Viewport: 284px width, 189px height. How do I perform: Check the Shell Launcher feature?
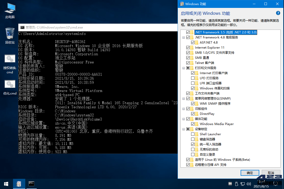193,134
